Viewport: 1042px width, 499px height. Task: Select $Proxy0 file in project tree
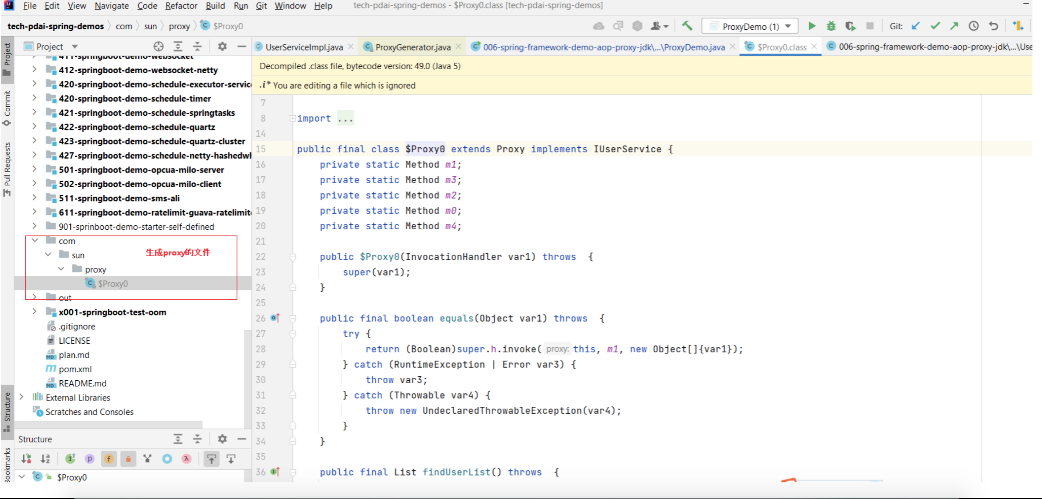(x=112, y=284)
